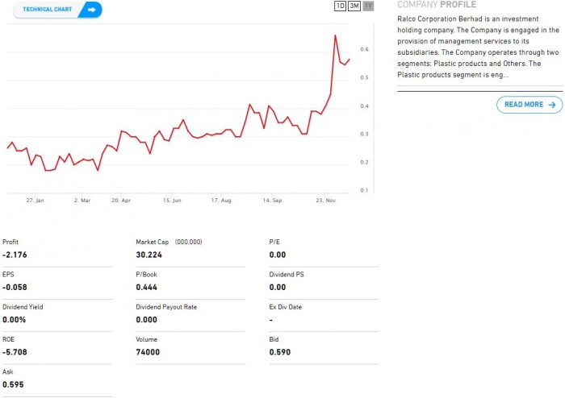This screenshot has width=565, height=398.
Task: Click the Ralco Corporation Berhad description text
Action: (478, 46)
